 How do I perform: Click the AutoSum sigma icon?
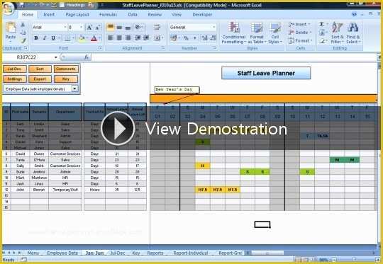point(322,24)
